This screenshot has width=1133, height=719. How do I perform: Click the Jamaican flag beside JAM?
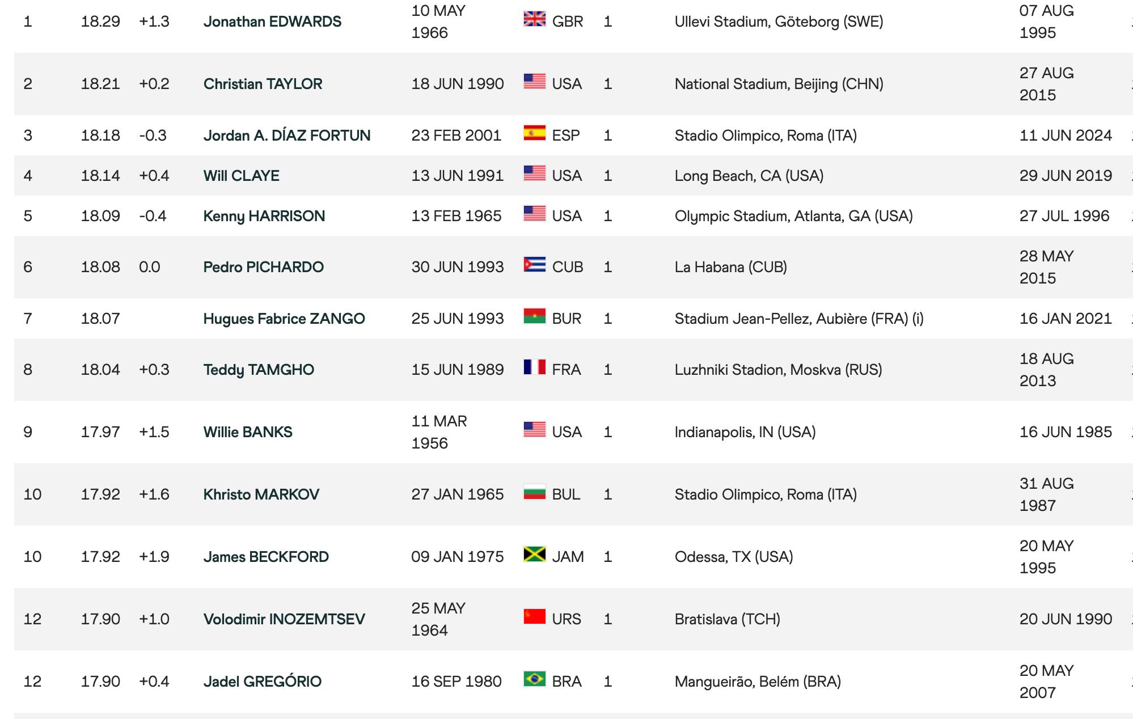[x=534, y=555]
